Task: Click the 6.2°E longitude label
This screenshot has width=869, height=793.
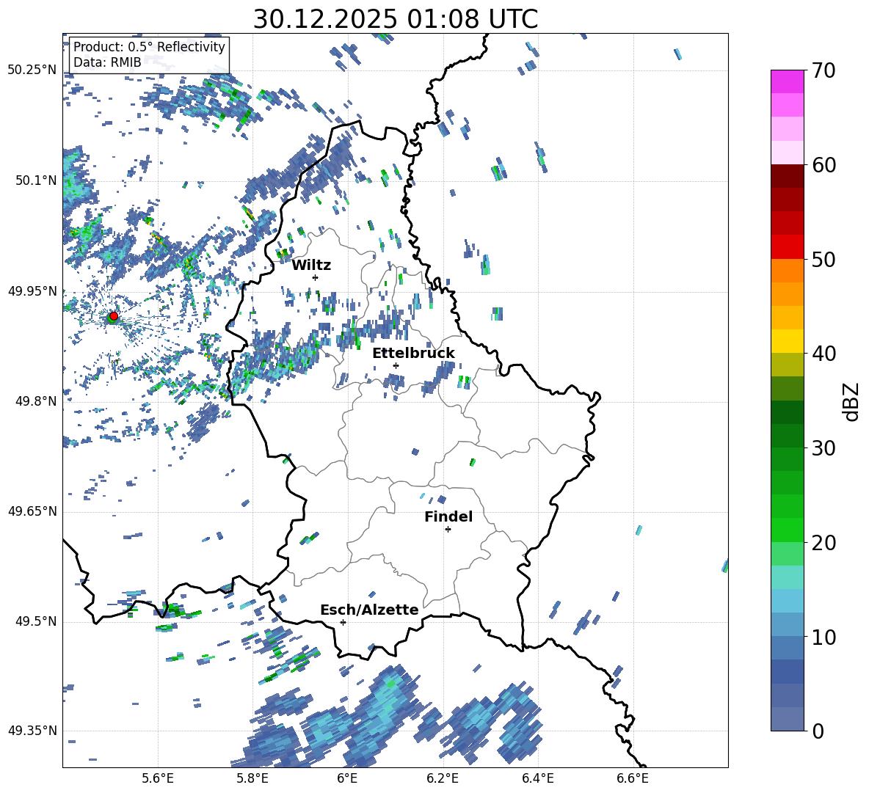Action: tap(443, 778)
